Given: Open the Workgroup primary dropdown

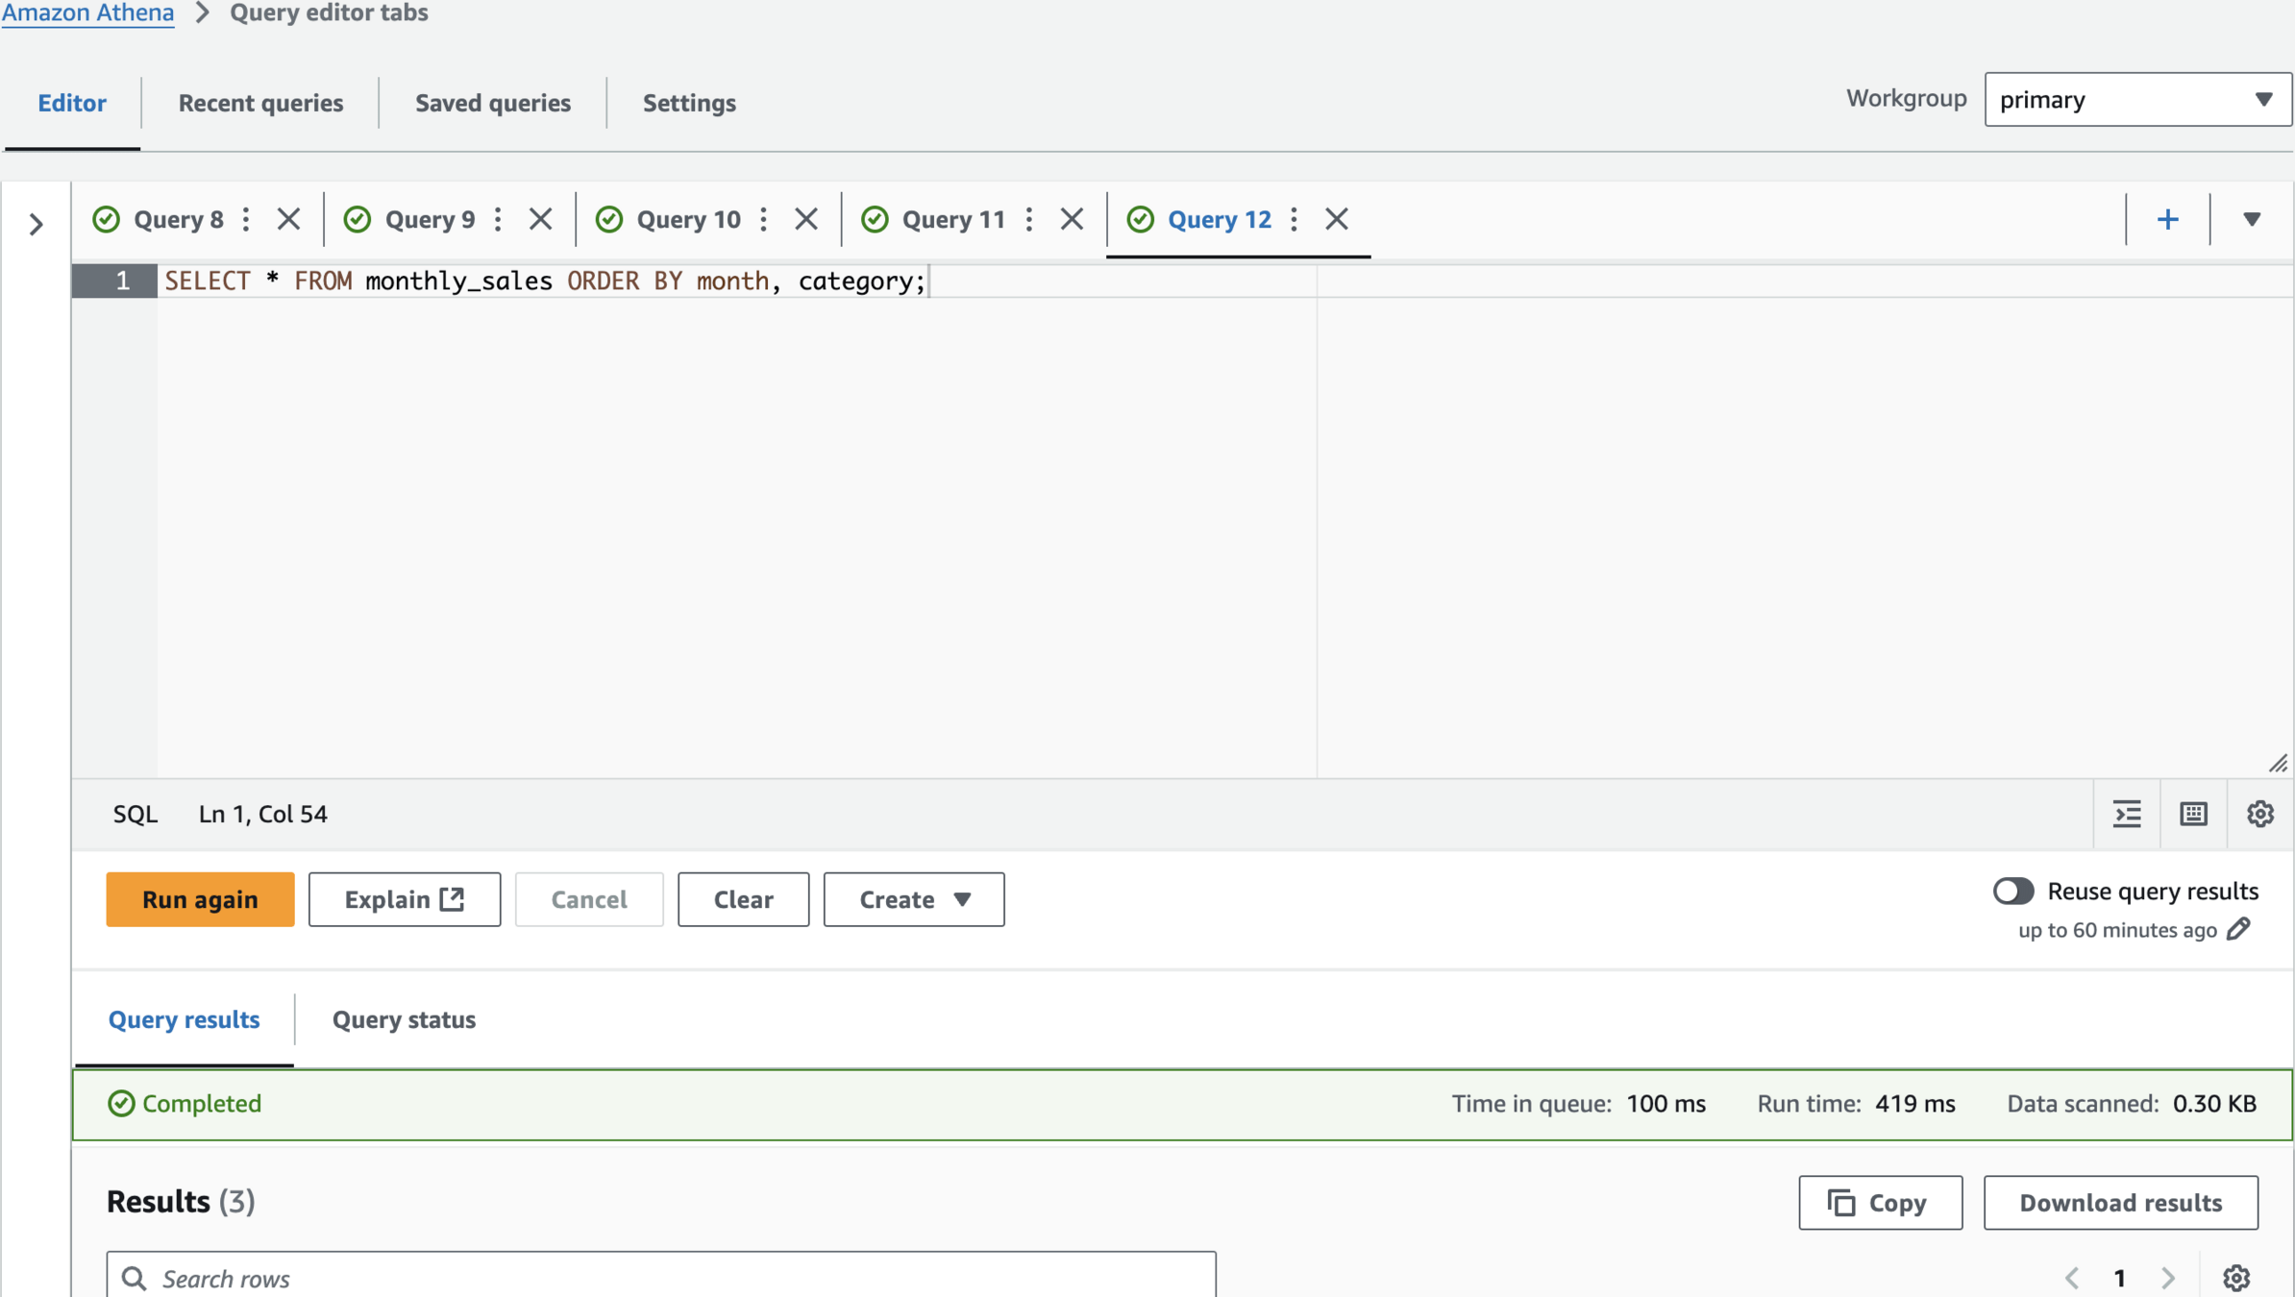Looking at the screenshot, I should point(2137,100).
